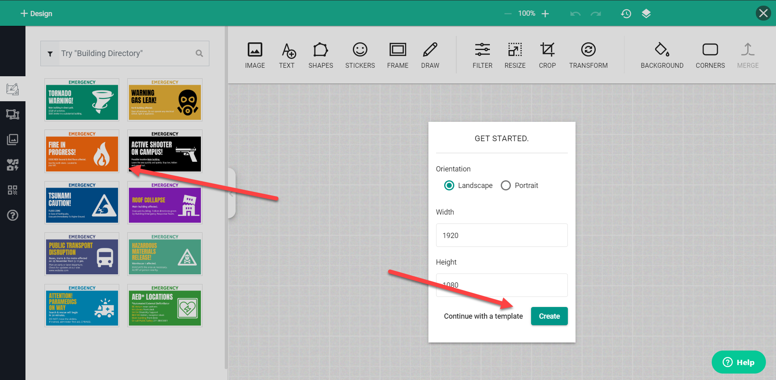Open the Background tool
This screenshot has width=776, height=380.
[662, 54]
